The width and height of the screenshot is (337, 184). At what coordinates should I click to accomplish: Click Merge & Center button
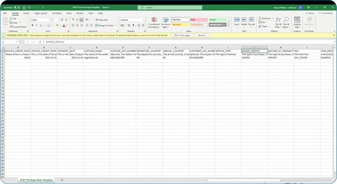coord(104,25)
